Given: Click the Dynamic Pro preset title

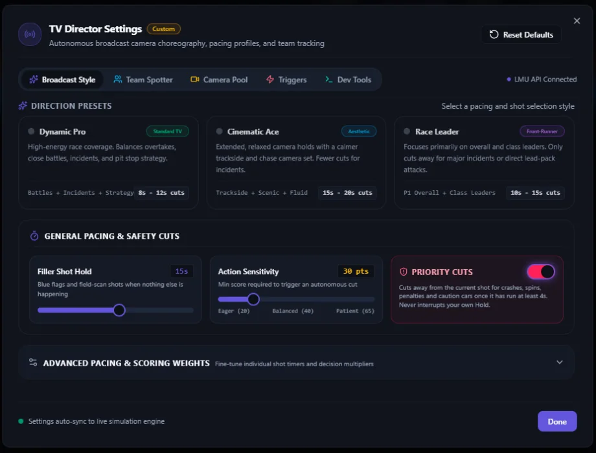Looking at the screenshot, I should [x=62, y=131].
